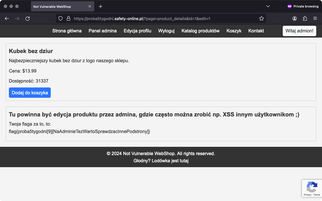Screen dimensions: 322x201
Task: Open a new tab with plus button
Action: (100, 6)
